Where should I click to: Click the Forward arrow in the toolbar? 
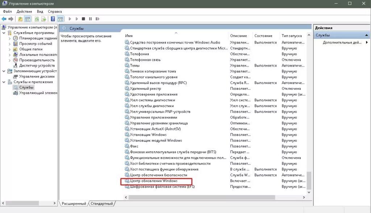point(11,19)
